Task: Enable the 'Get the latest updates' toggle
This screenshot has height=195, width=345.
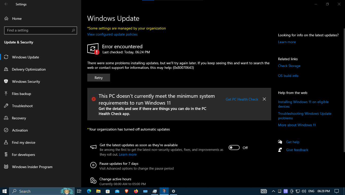Action: 234,148
